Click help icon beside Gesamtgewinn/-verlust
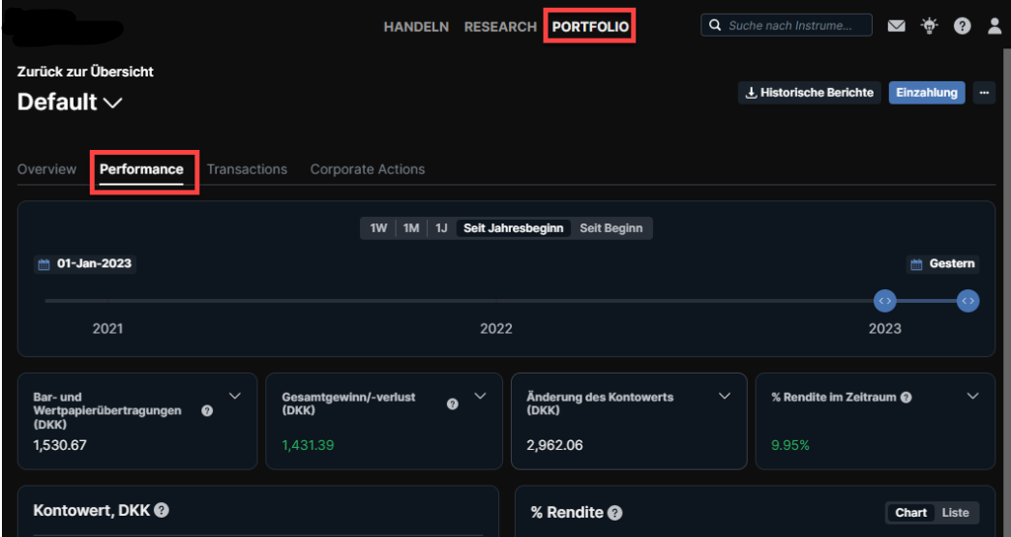Image resolution: width=1011 pixels, height=537 pixels. (452, 403)
